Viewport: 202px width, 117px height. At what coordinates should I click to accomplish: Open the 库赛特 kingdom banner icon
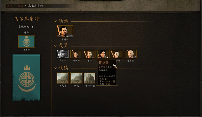point(26,41)
